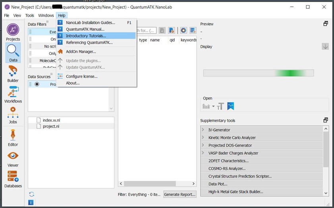Open the About dialog
Screen dimensions: 334x208
click(97, 83)
